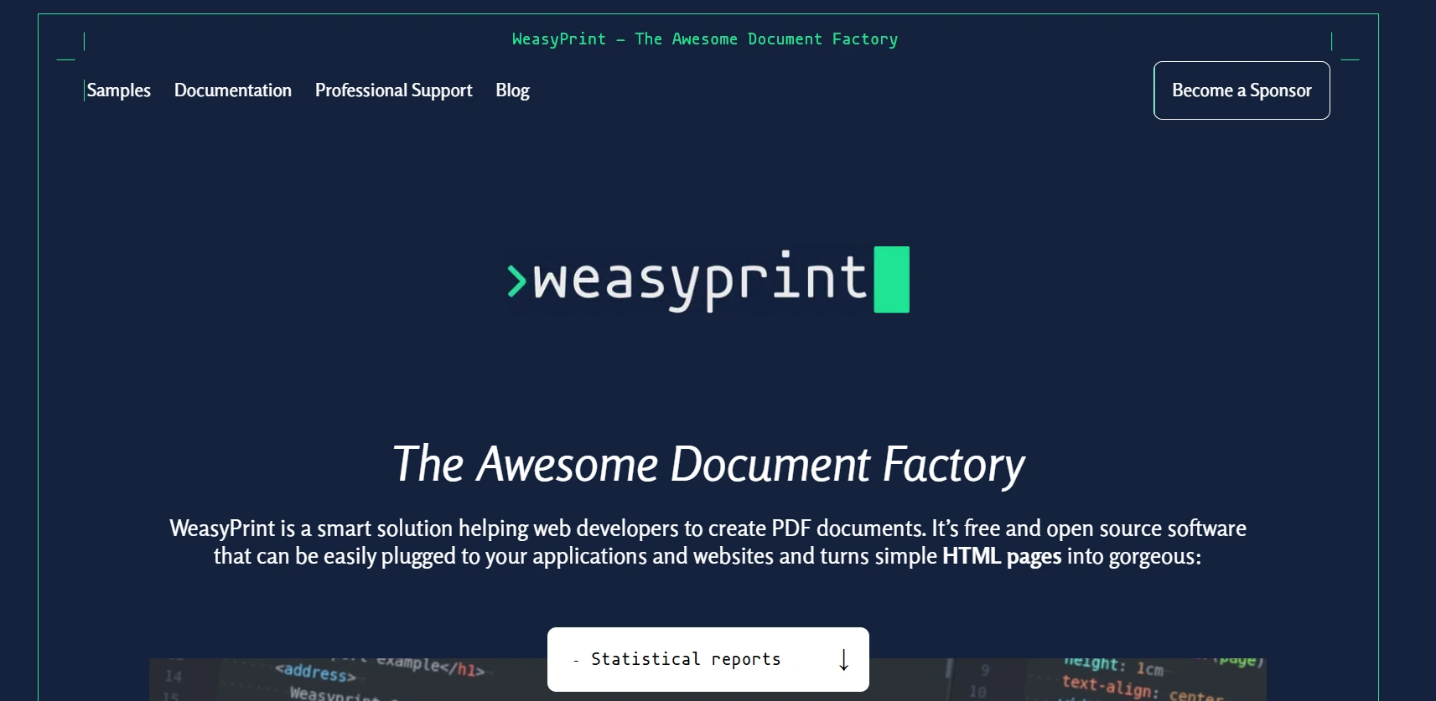Visit the Blog link

tap(512, 90)
